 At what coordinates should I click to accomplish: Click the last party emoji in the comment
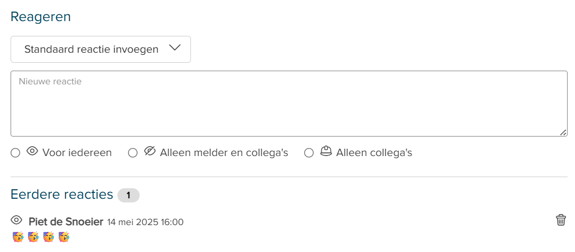pyautogui.click(x=64, y=237)
